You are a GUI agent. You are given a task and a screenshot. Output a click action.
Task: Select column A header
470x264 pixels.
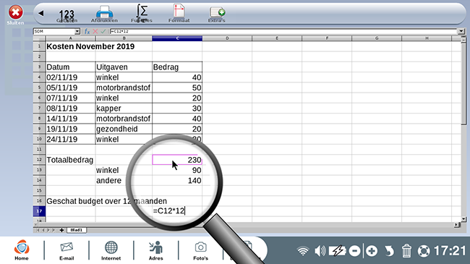click(70, 38)
